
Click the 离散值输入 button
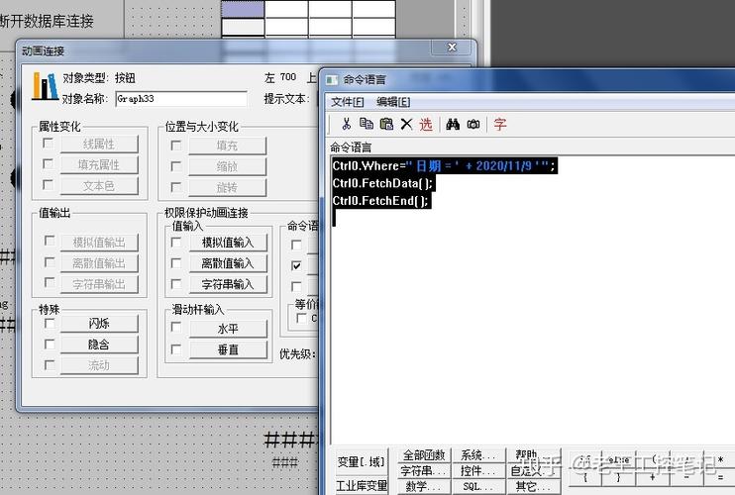[228, 263]
